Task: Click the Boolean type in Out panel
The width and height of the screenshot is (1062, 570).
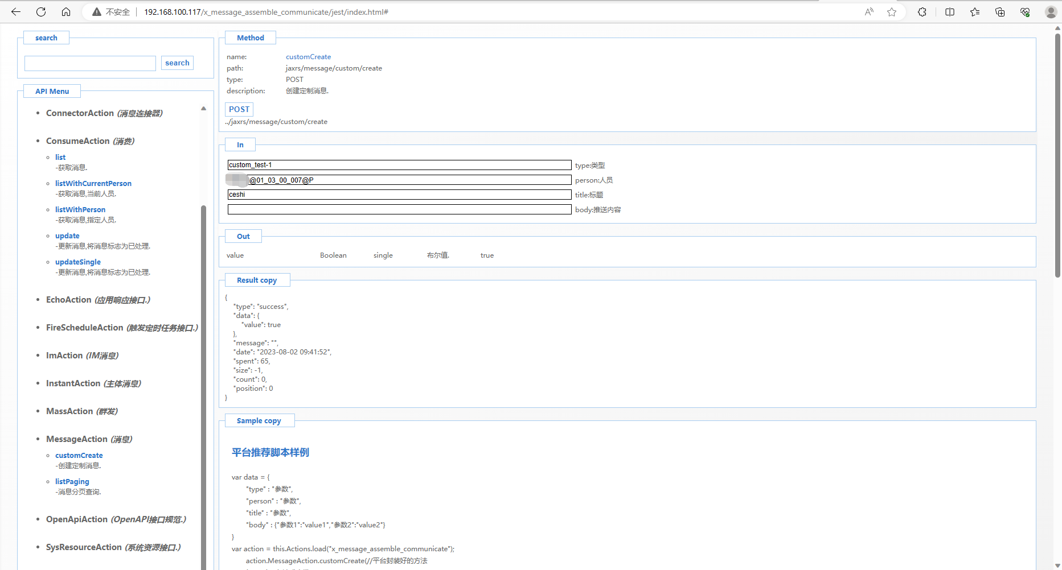Action: [333, 255]
